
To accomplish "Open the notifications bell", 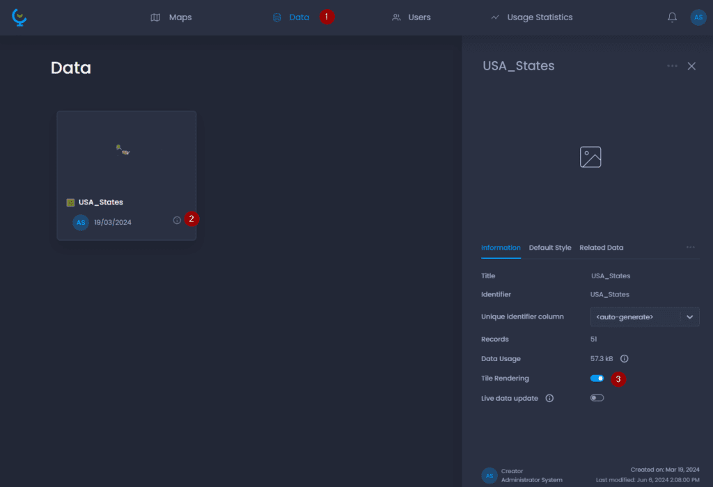I will pos(672,17).
